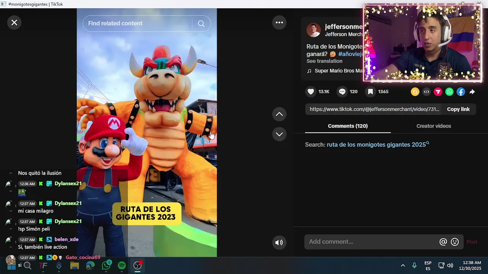Click Gato_cocina69 chat username
488x274 pixels.
pyautogui.click(x=83, y=258)
